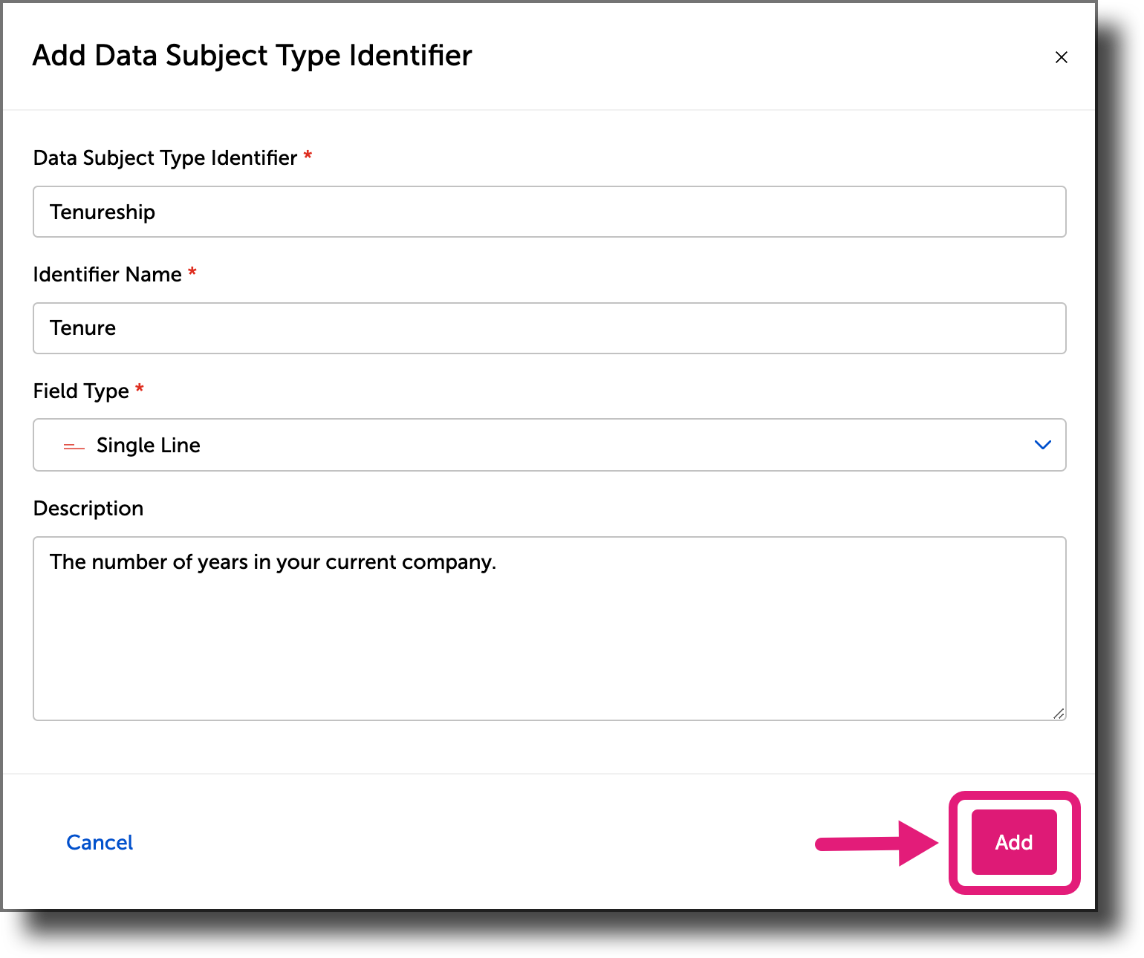Select the dialog title text

[251, 55]
